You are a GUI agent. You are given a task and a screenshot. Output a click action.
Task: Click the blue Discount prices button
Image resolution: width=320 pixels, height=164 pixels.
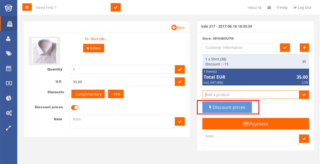coord(227,107)
